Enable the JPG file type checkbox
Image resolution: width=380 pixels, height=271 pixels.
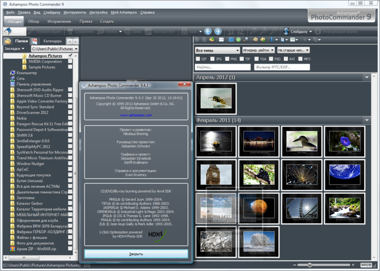tap(212, 59)
